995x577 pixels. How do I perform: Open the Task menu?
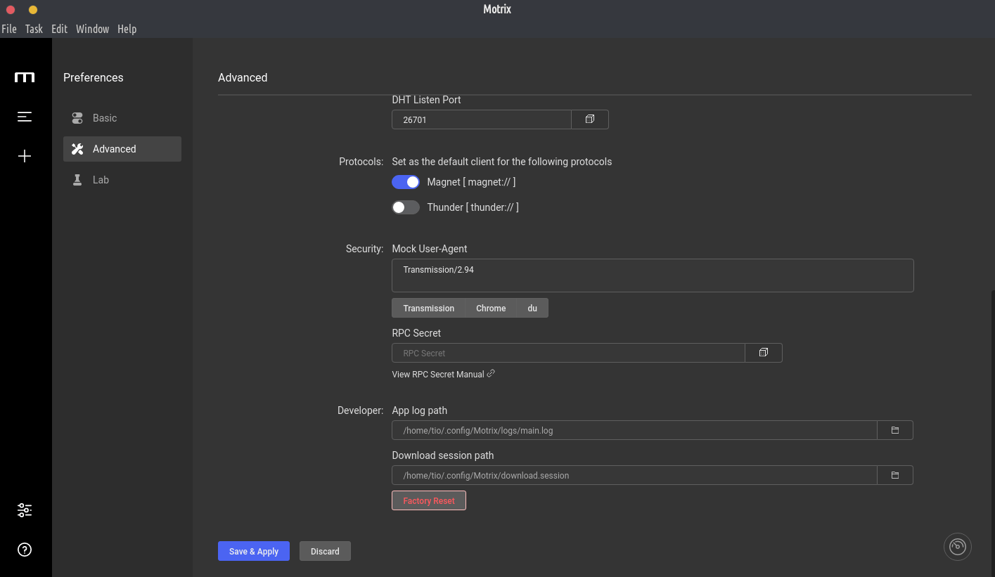click(x=34, y=29)
